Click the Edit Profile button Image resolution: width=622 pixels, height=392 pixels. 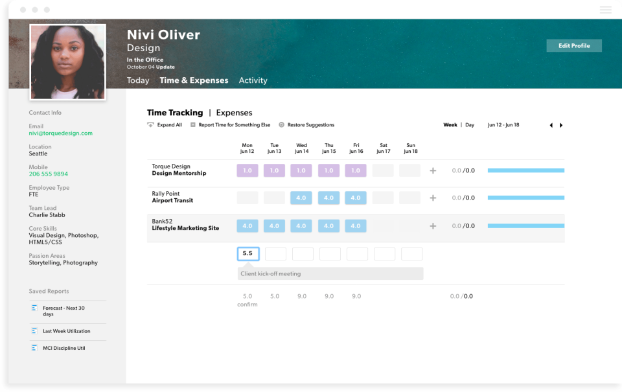[574, 45]
